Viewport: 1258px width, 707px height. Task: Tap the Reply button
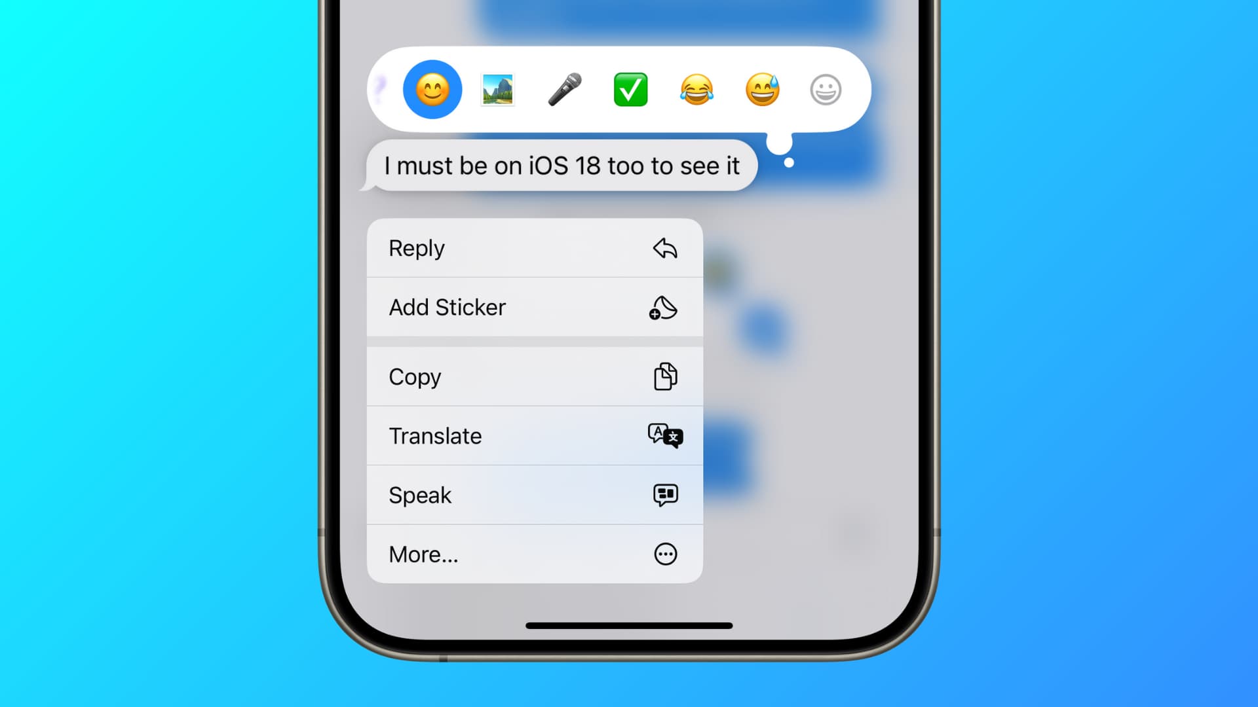pyautogui.click(x=534, y=249)
